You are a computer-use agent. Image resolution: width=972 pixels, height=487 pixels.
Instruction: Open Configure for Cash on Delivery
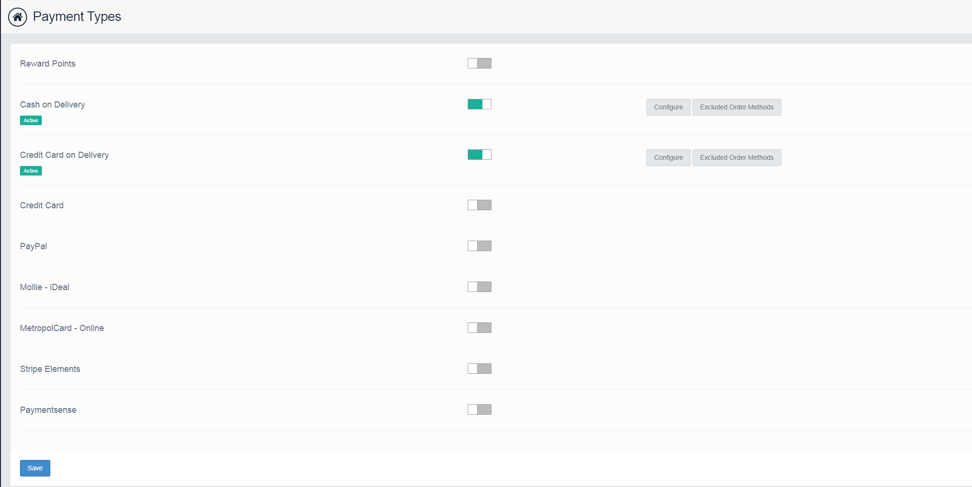click(668, 107)
